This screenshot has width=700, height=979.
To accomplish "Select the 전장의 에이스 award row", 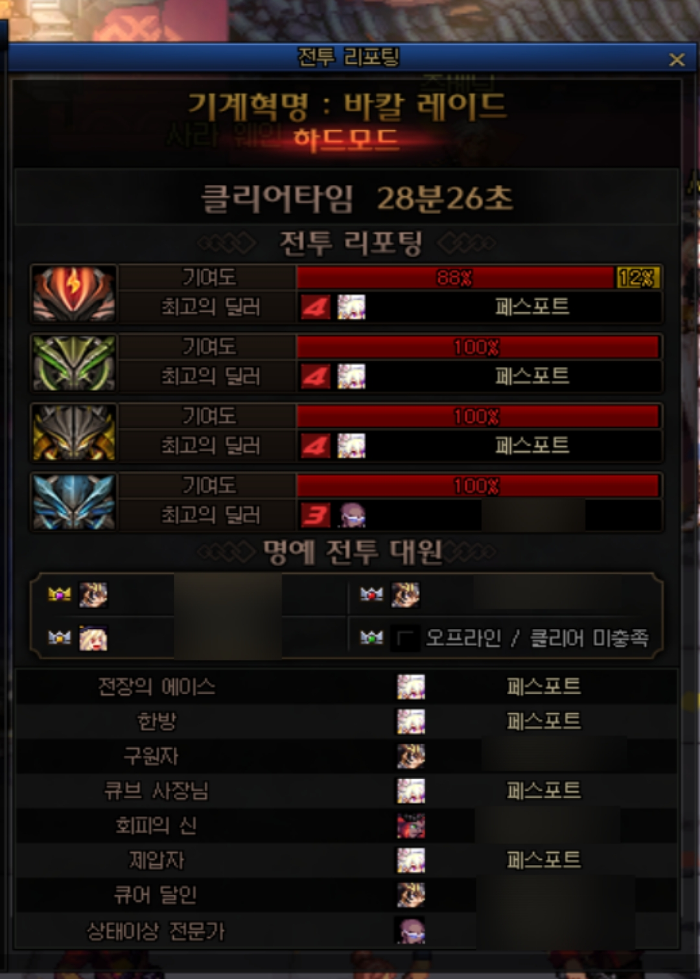I will point(347,687).
